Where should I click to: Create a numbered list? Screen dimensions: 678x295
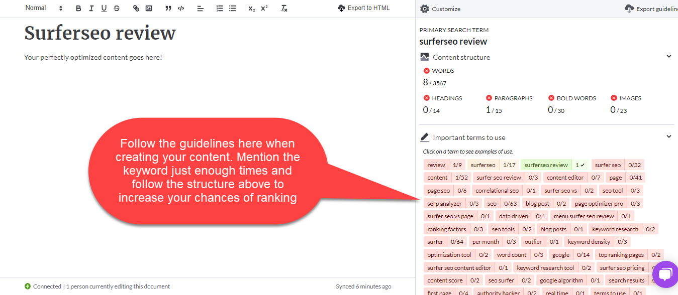click(x=220, y=9)
